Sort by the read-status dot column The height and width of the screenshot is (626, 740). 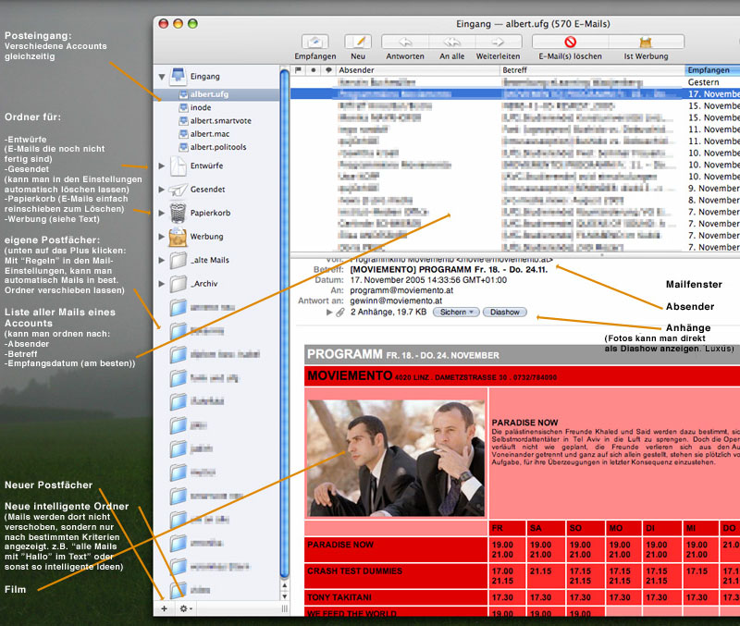coord(313,70)
